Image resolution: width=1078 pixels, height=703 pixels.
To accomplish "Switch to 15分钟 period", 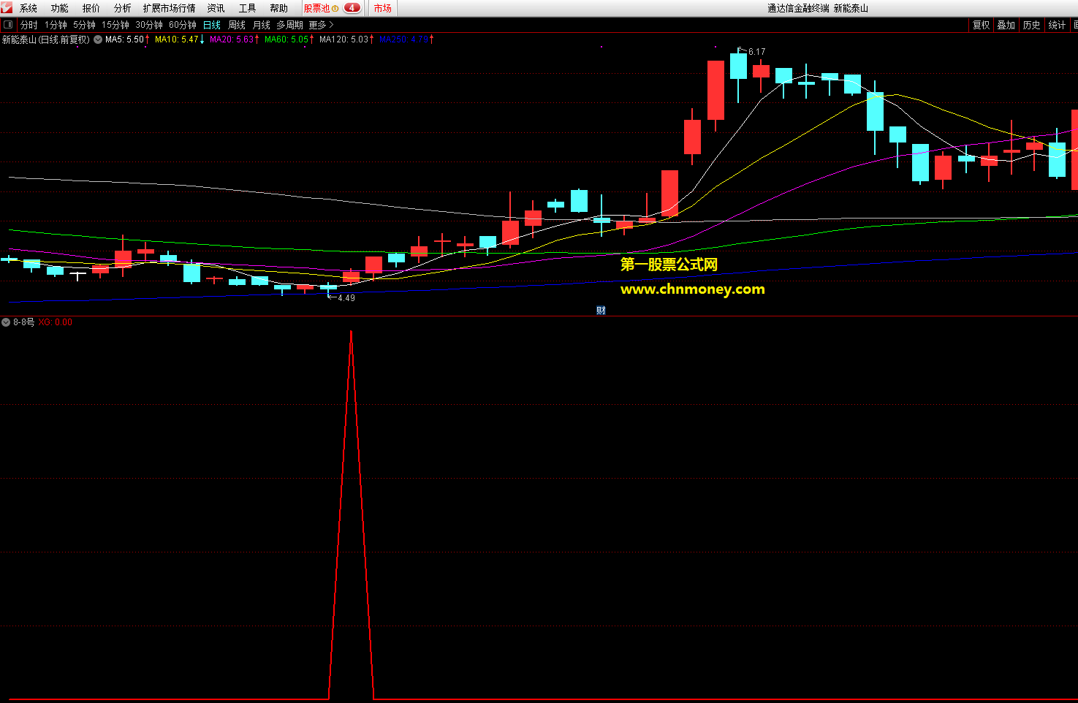I will 115,25.
